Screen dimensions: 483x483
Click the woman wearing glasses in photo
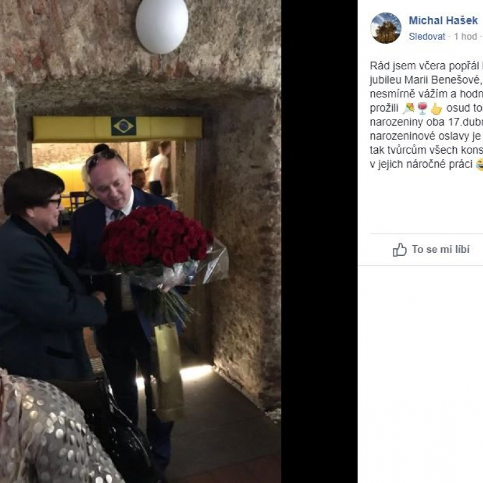[x=46, y=277]
